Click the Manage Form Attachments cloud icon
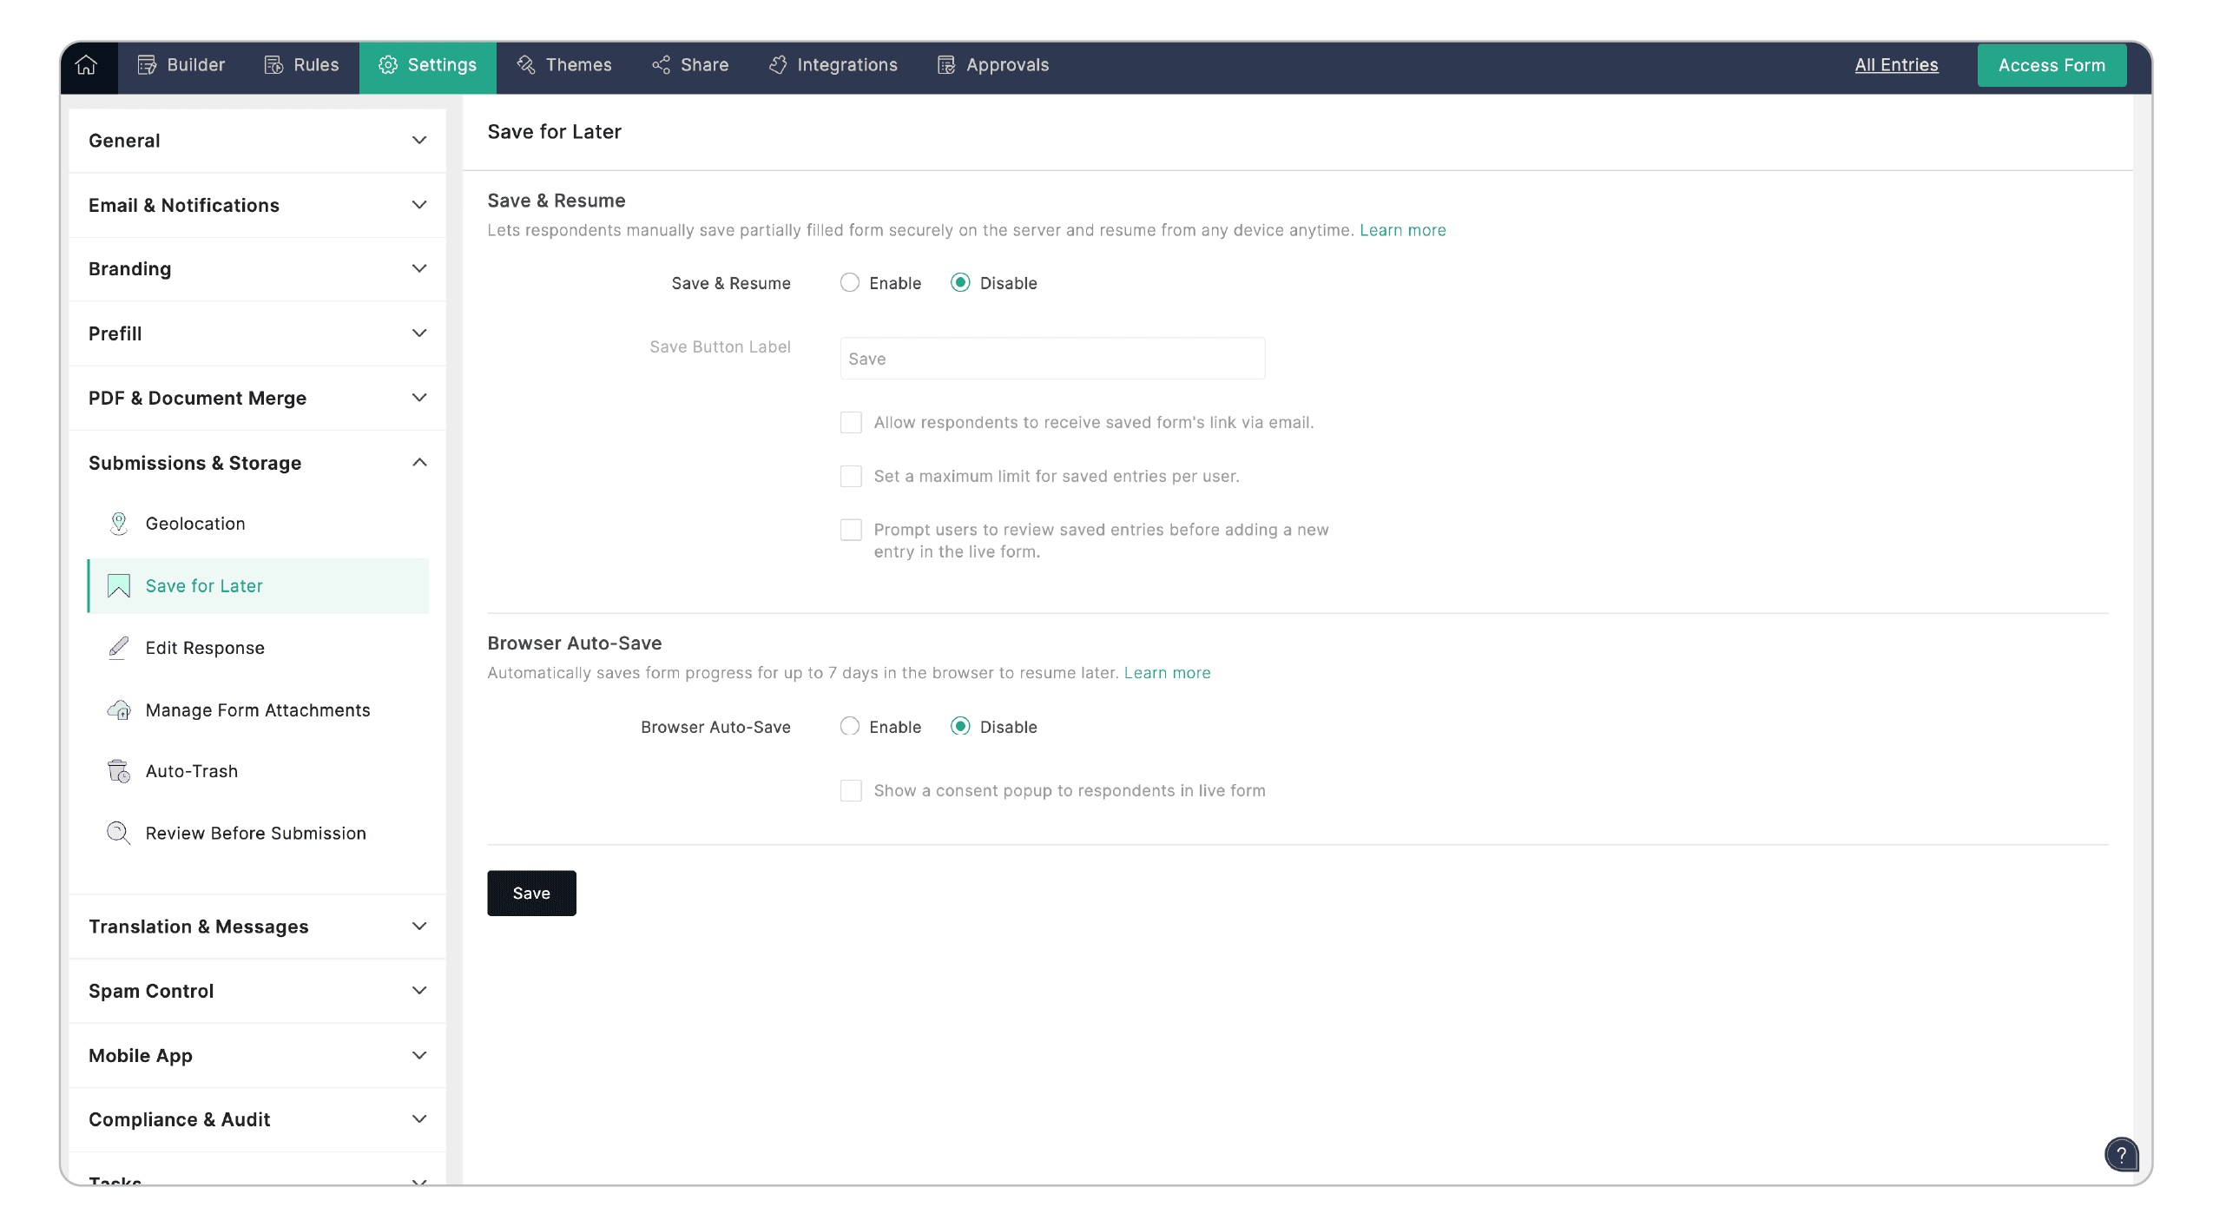This screenshot has width=2213, height=1227. coord(119,710)
